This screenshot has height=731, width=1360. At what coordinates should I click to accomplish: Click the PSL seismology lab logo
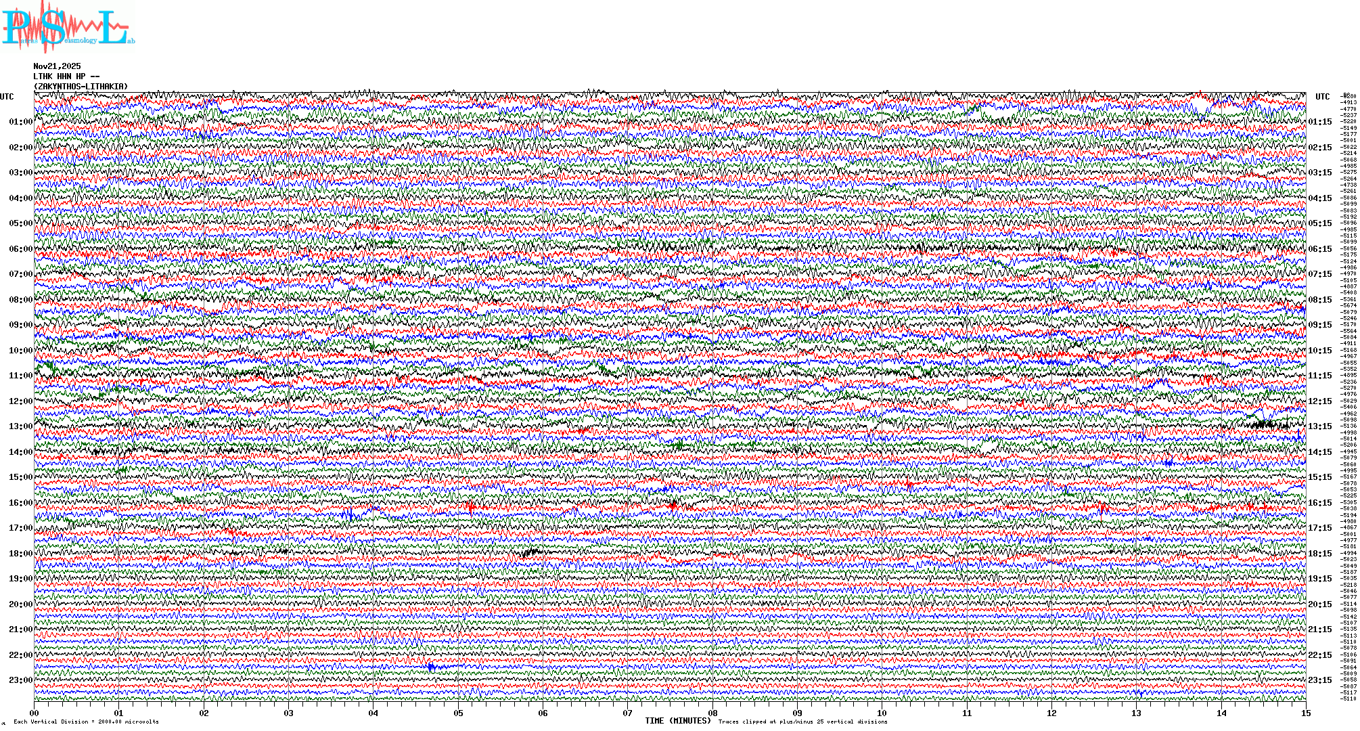point(68,27)
